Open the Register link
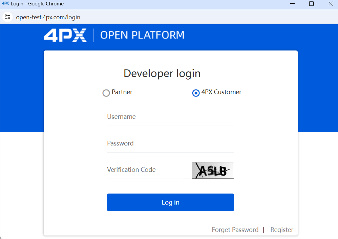Viewport: 338px width, 239px height. [282, 230]
